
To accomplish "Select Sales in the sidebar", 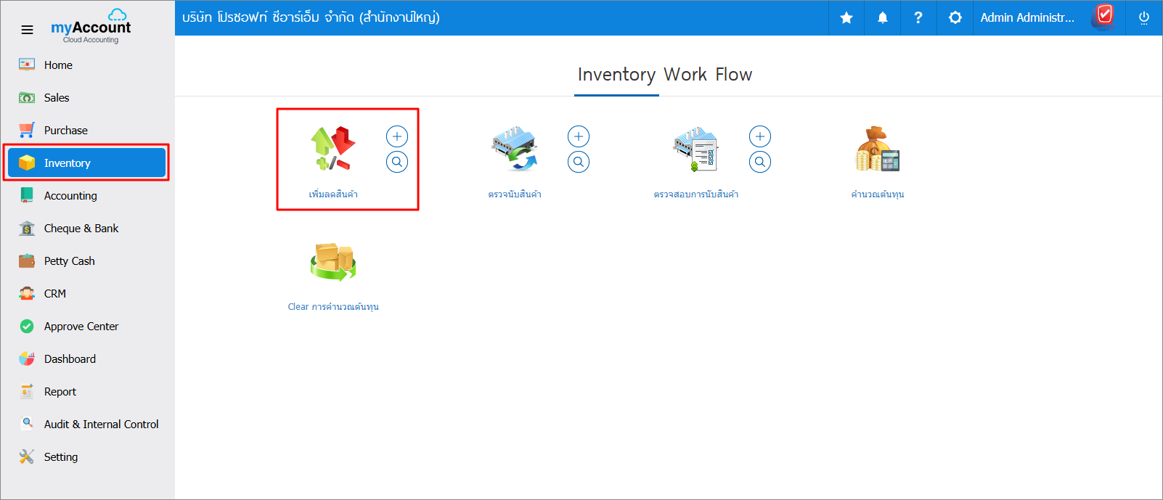I will 57,98.
